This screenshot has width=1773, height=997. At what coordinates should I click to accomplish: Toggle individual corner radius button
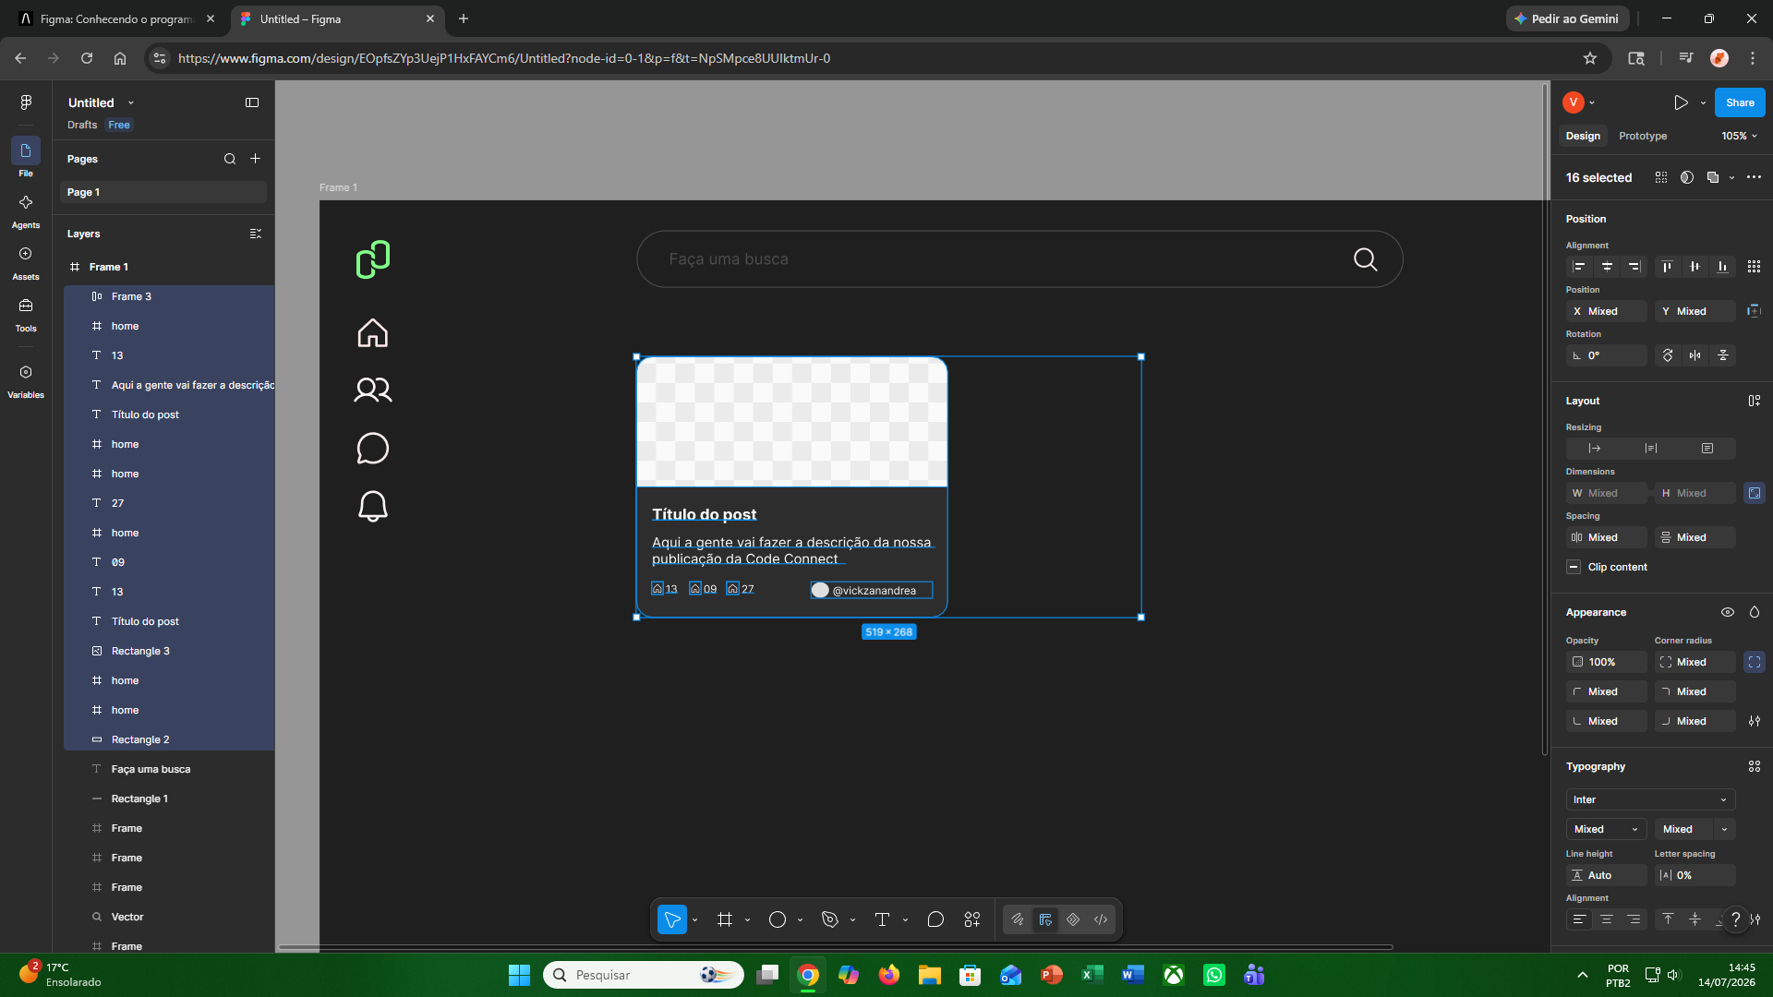click(1754, 662)
